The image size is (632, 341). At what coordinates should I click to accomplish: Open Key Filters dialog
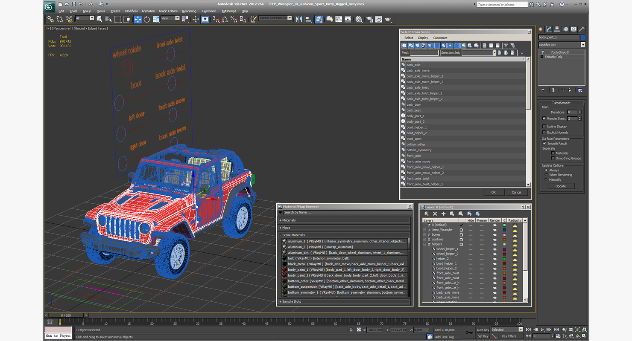tap(511, 336)
